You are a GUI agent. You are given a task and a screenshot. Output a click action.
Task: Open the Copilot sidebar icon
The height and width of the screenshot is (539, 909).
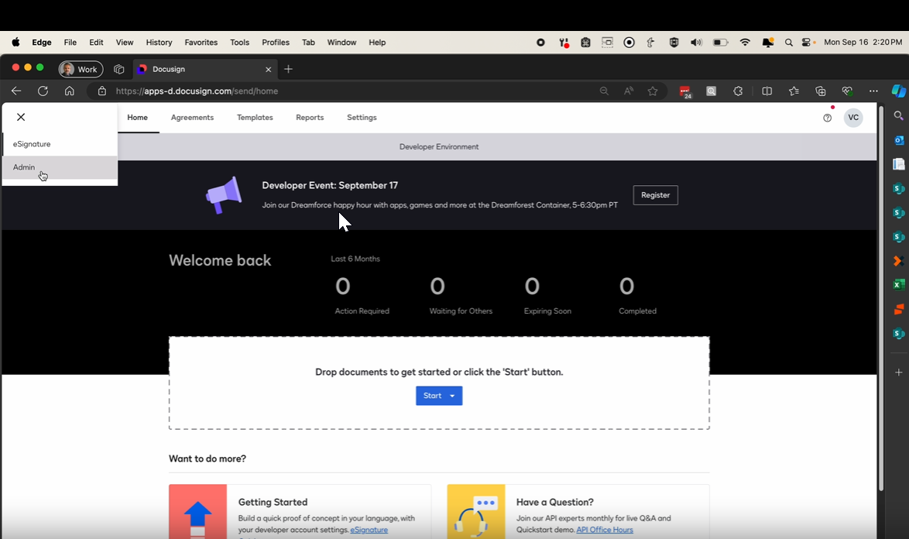[898, 91]
